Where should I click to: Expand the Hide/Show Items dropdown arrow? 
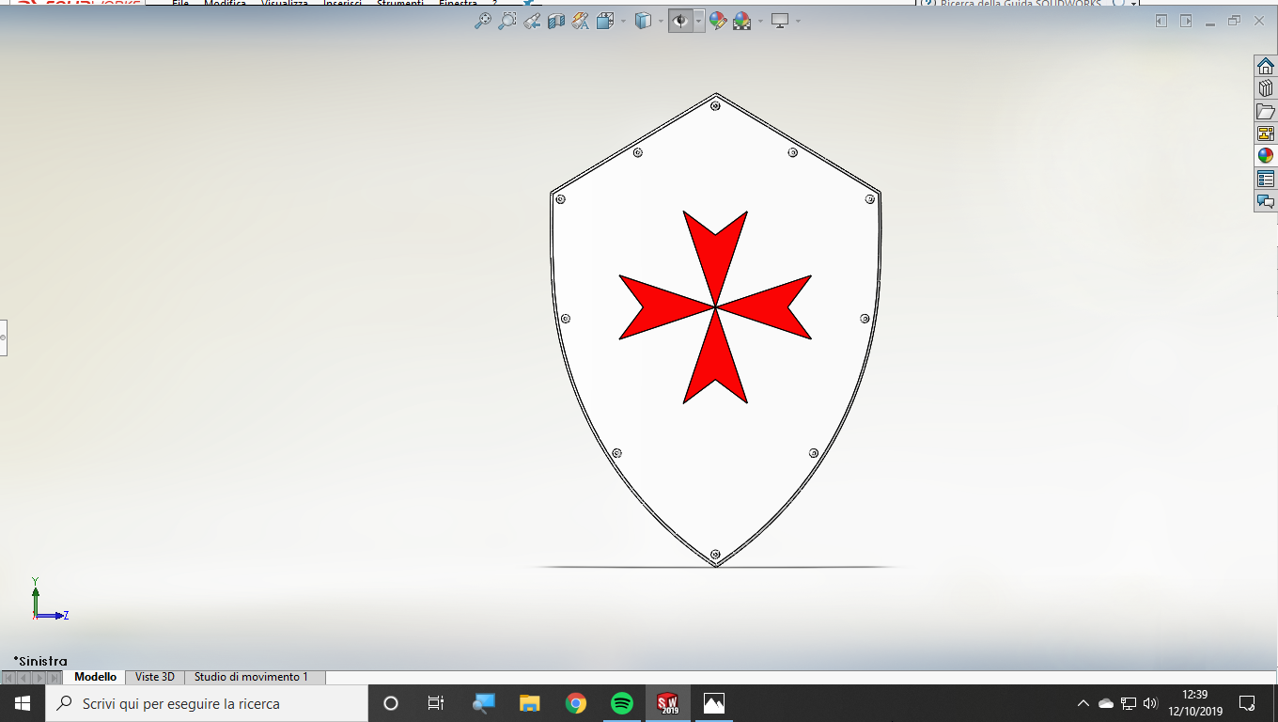point(699,21)
